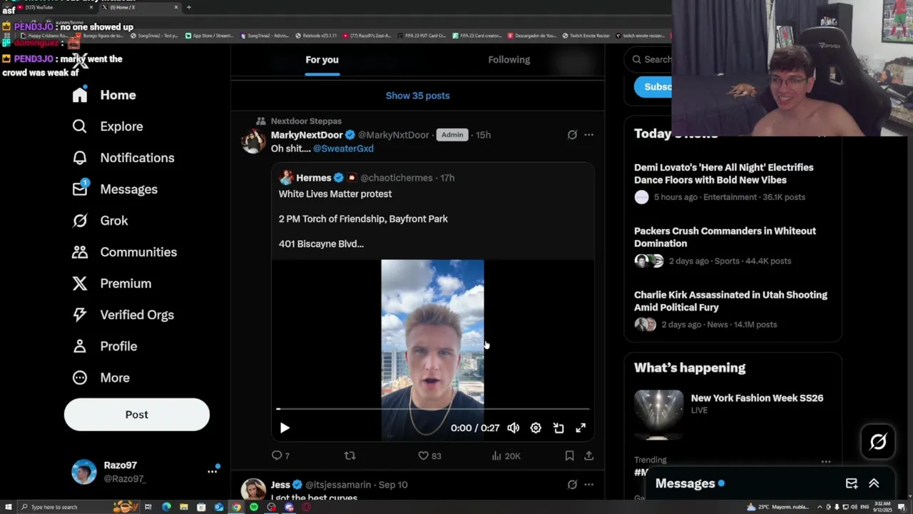The image size is (913, 514).
Task: Switch to the Following tab
Action: coord(509,60)
